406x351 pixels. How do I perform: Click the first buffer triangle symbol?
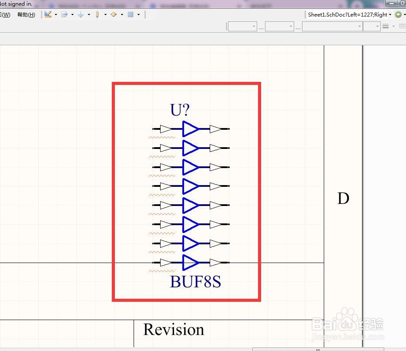pyautogui.click(x=191, y=129)
